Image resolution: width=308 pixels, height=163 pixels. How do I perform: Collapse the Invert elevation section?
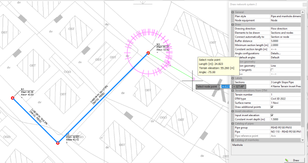[233, 111]
